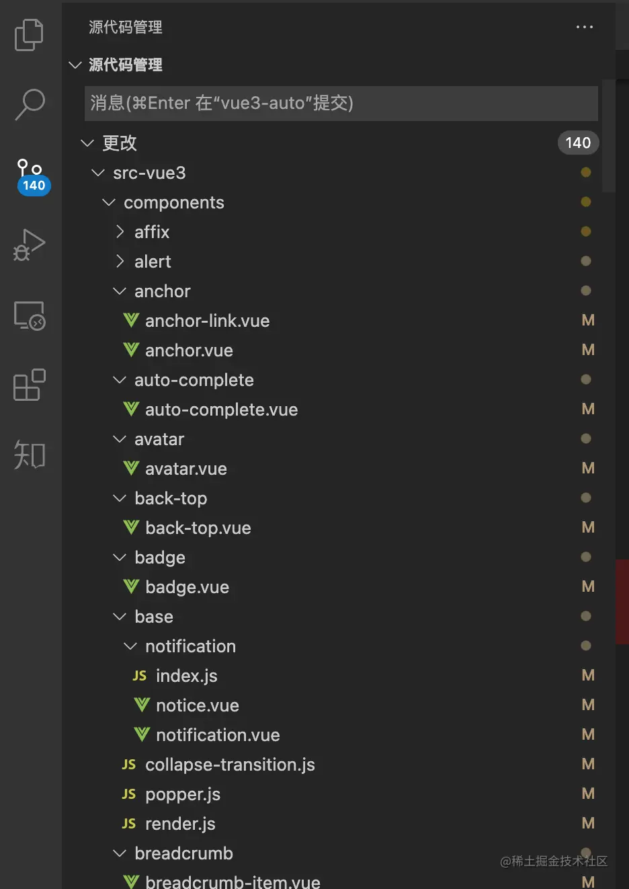
Task: Open Run and Debug icon
Action: (29, 245)
